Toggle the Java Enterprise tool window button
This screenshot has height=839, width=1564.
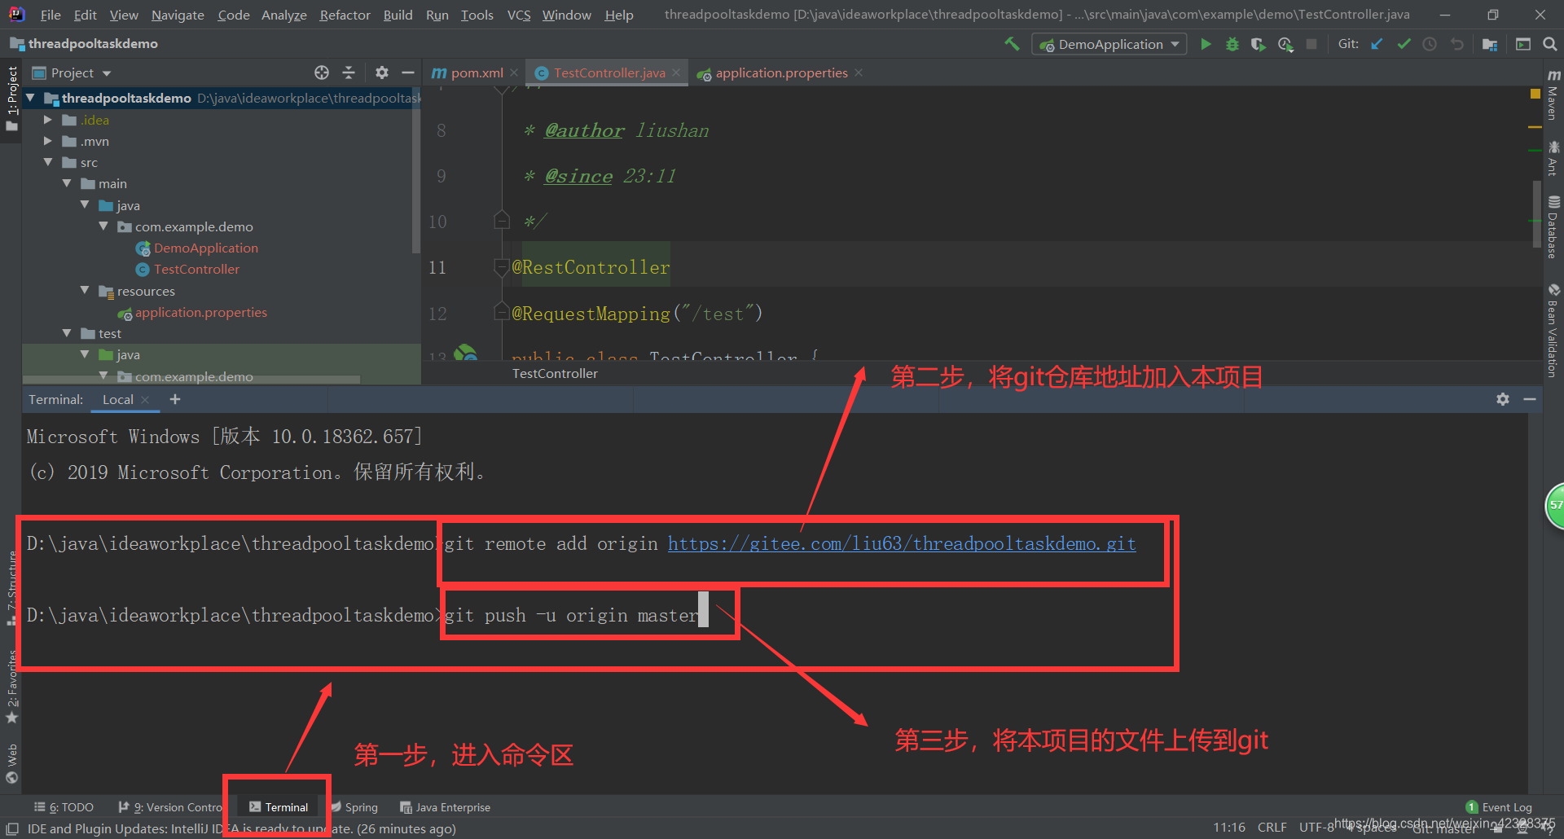click(x=445, y=807)
